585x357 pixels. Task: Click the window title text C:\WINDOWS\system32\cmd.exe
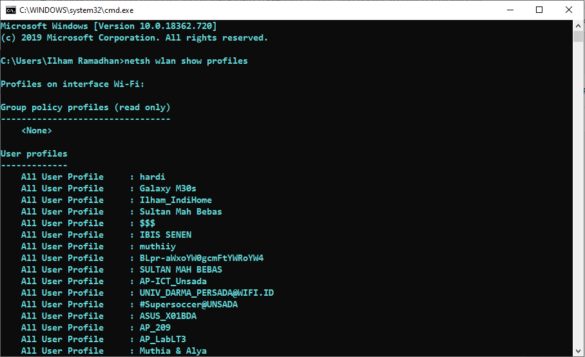tap(77, 10)
